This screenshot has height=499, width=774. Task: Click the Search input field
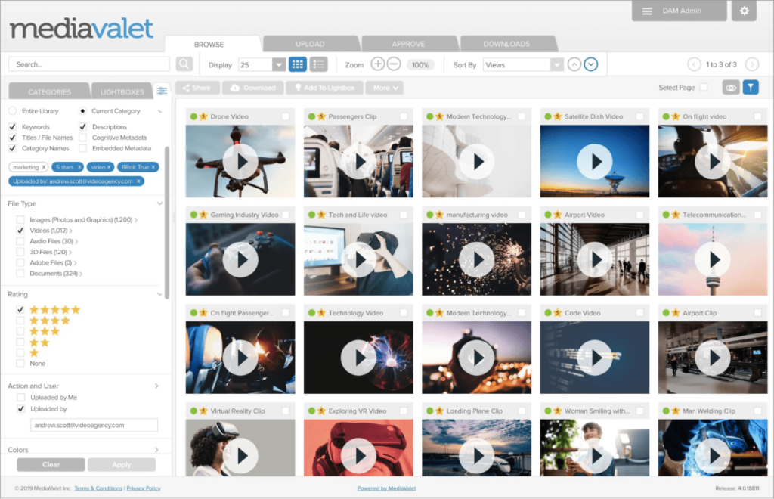[x=89, y=64]
